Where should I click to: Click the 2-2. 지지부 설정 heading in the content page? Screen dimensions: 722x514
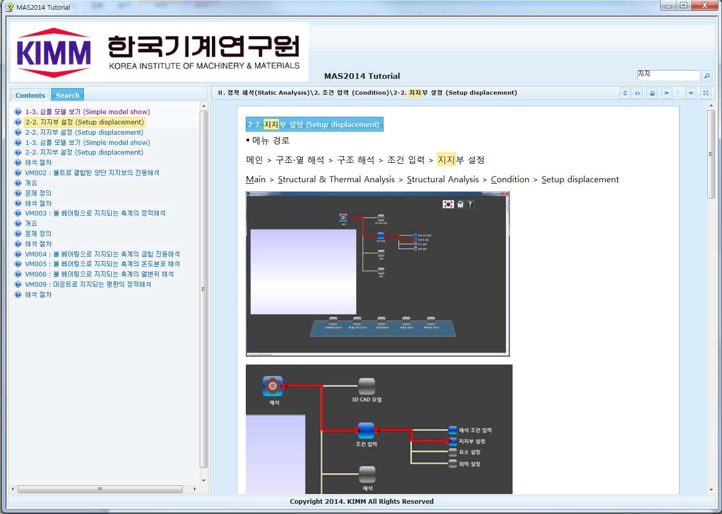[x=314, y=124]
